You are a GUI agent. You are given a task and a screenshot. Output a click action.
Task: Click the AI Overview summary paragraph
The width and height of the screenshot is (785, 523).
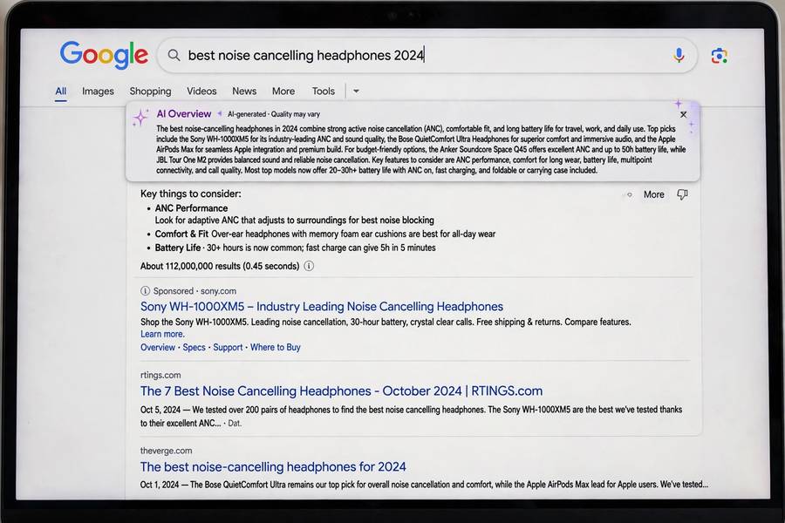420,149
